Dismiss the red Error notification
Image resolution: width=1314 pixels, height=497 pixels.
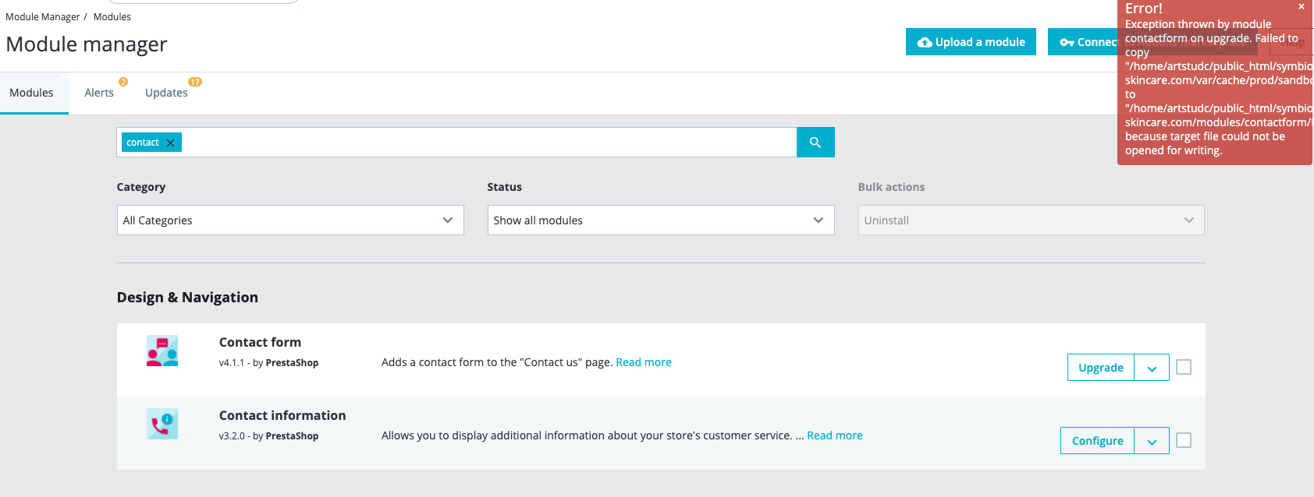(x=1301, y=7)
